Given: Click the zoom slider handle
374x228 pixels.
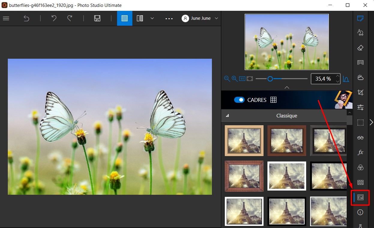Looking at the screenshot, I should [x=270, y=79].
